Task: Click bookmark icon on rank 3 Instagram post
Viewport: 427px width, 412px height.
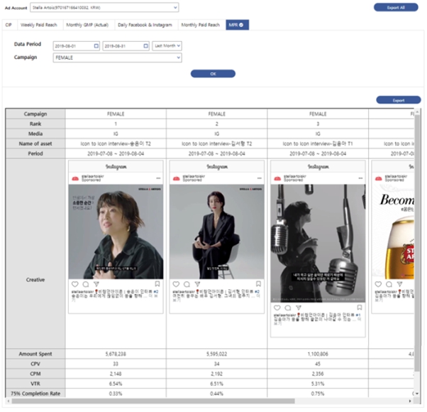Action: tap(359, 308)
